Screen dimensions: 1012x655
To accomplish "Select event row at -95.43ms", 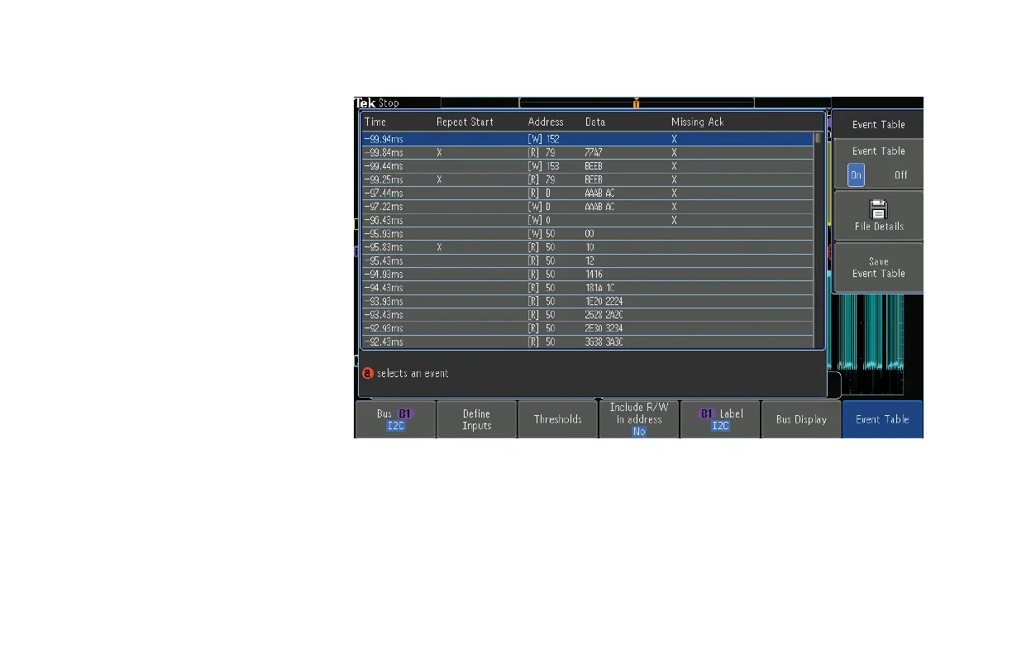I will [x=587, y=261].
